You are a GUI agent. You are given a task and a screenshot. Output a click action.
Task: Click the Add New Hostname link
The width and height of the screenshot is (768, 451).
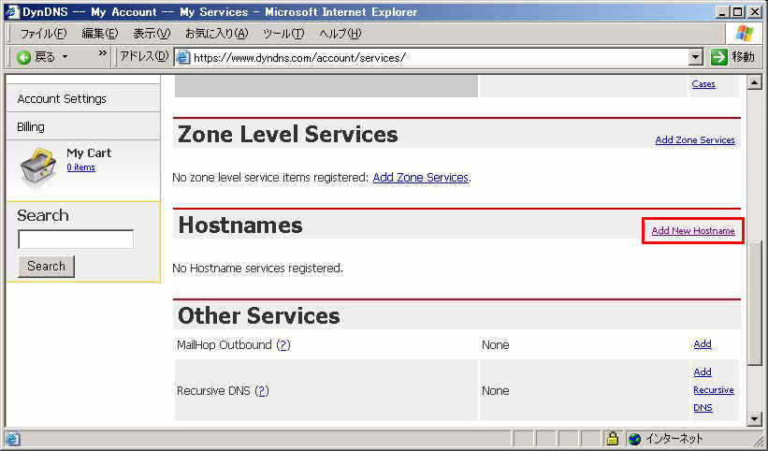693,230
